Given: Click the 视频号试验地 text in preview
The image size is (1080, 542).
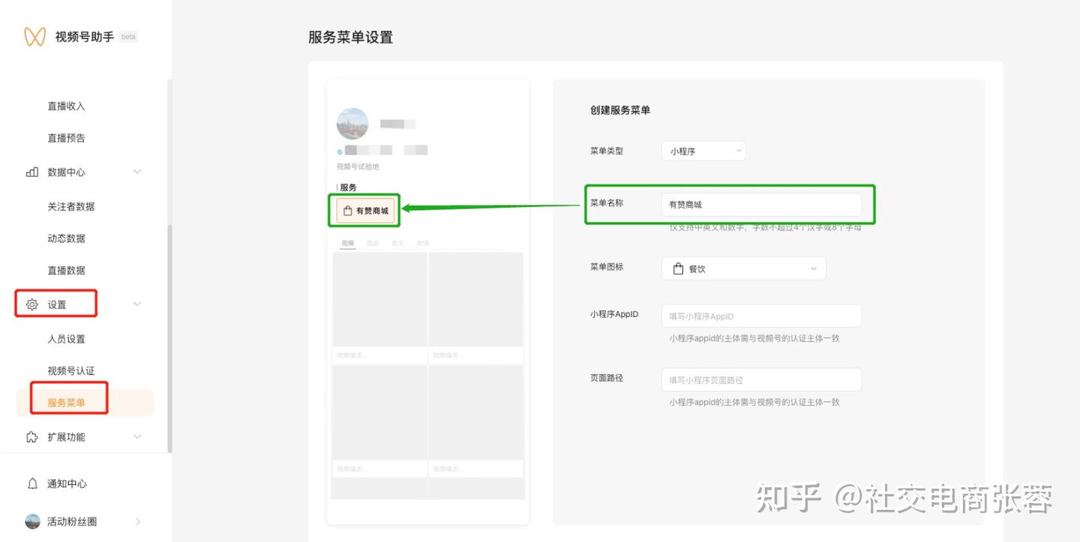Looking at the screenshot, I should (x=358, y=166).
